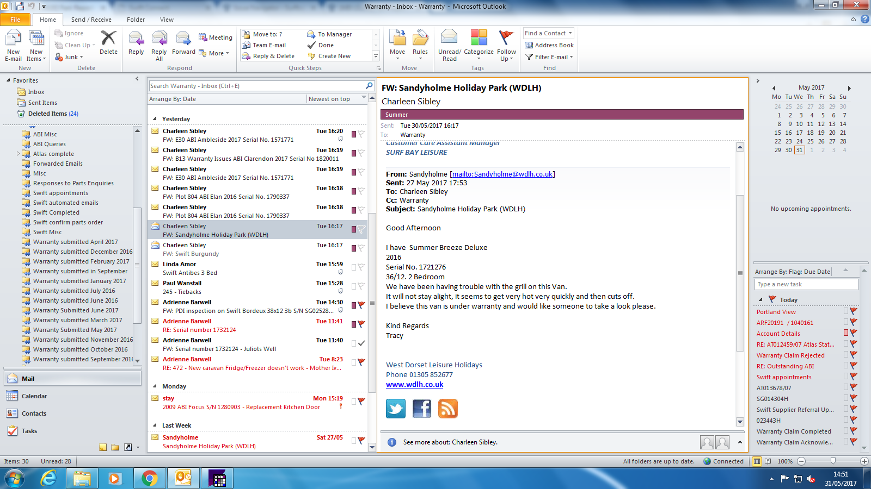
Task: Open the Calendar navigation pane
Action: coord(72,396)
